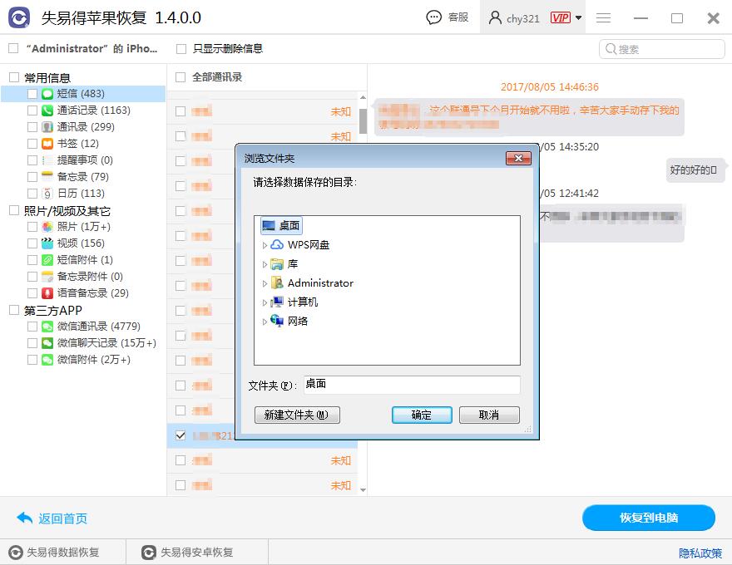The image size is (732, 565).
Task: Select 桌面 in the folder tree
Action: pyautogui.click(x=281, y=226)
